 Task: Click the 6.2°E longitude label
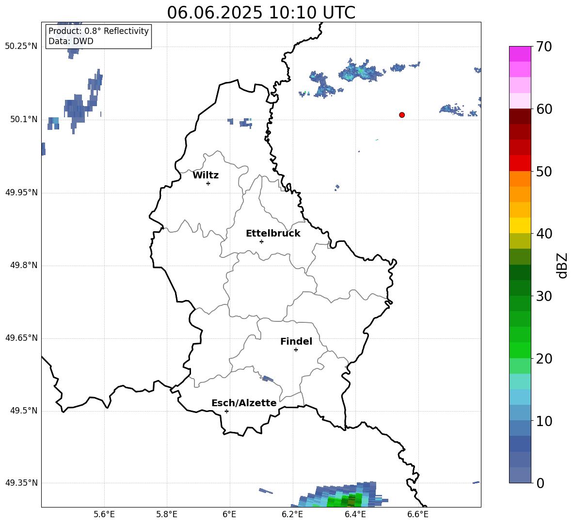292,514
